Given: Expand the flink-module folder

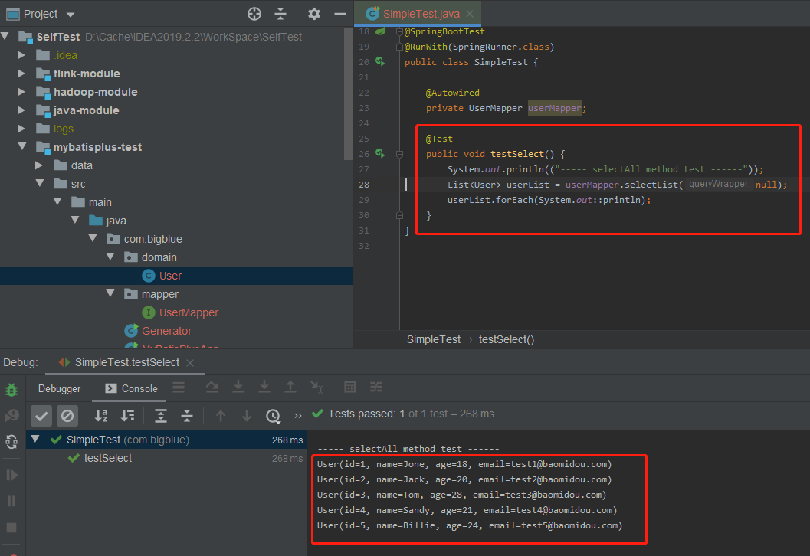Looking at the screenshot, I should (21, 74).
